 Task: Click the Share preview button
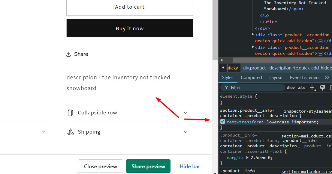pos(148,166)
